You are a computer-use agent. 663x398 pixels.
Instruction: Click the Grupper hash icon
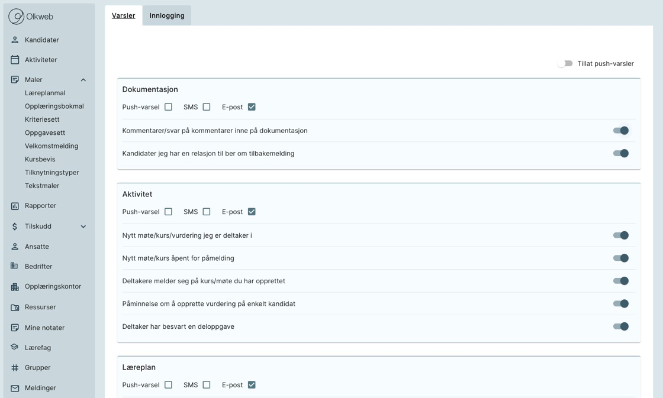[x=15, y=368]
